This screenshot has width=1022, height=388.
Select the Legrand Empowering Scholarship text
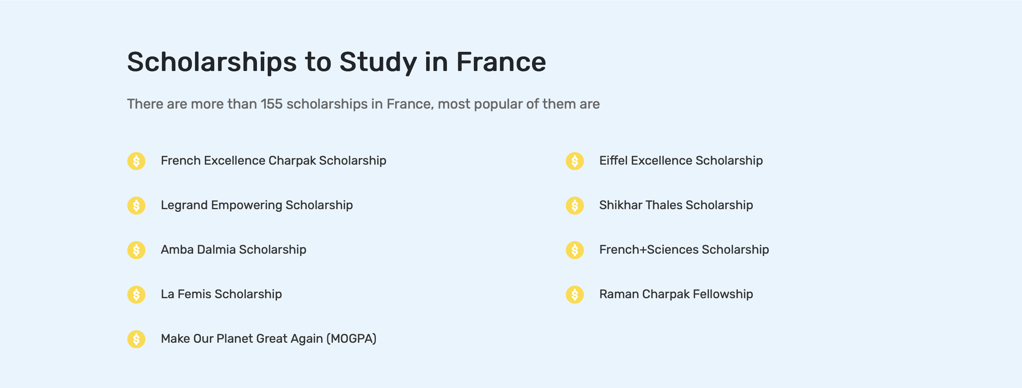coord(257,205)
